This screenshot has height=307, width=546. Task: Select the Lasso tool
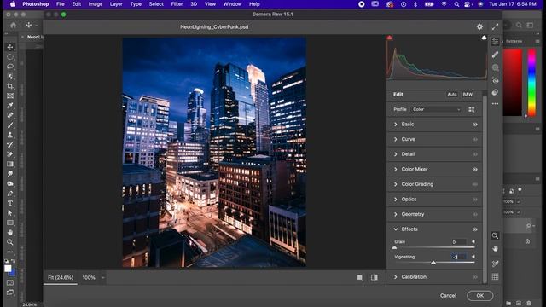pyautogui.click(x=10, y=67)
